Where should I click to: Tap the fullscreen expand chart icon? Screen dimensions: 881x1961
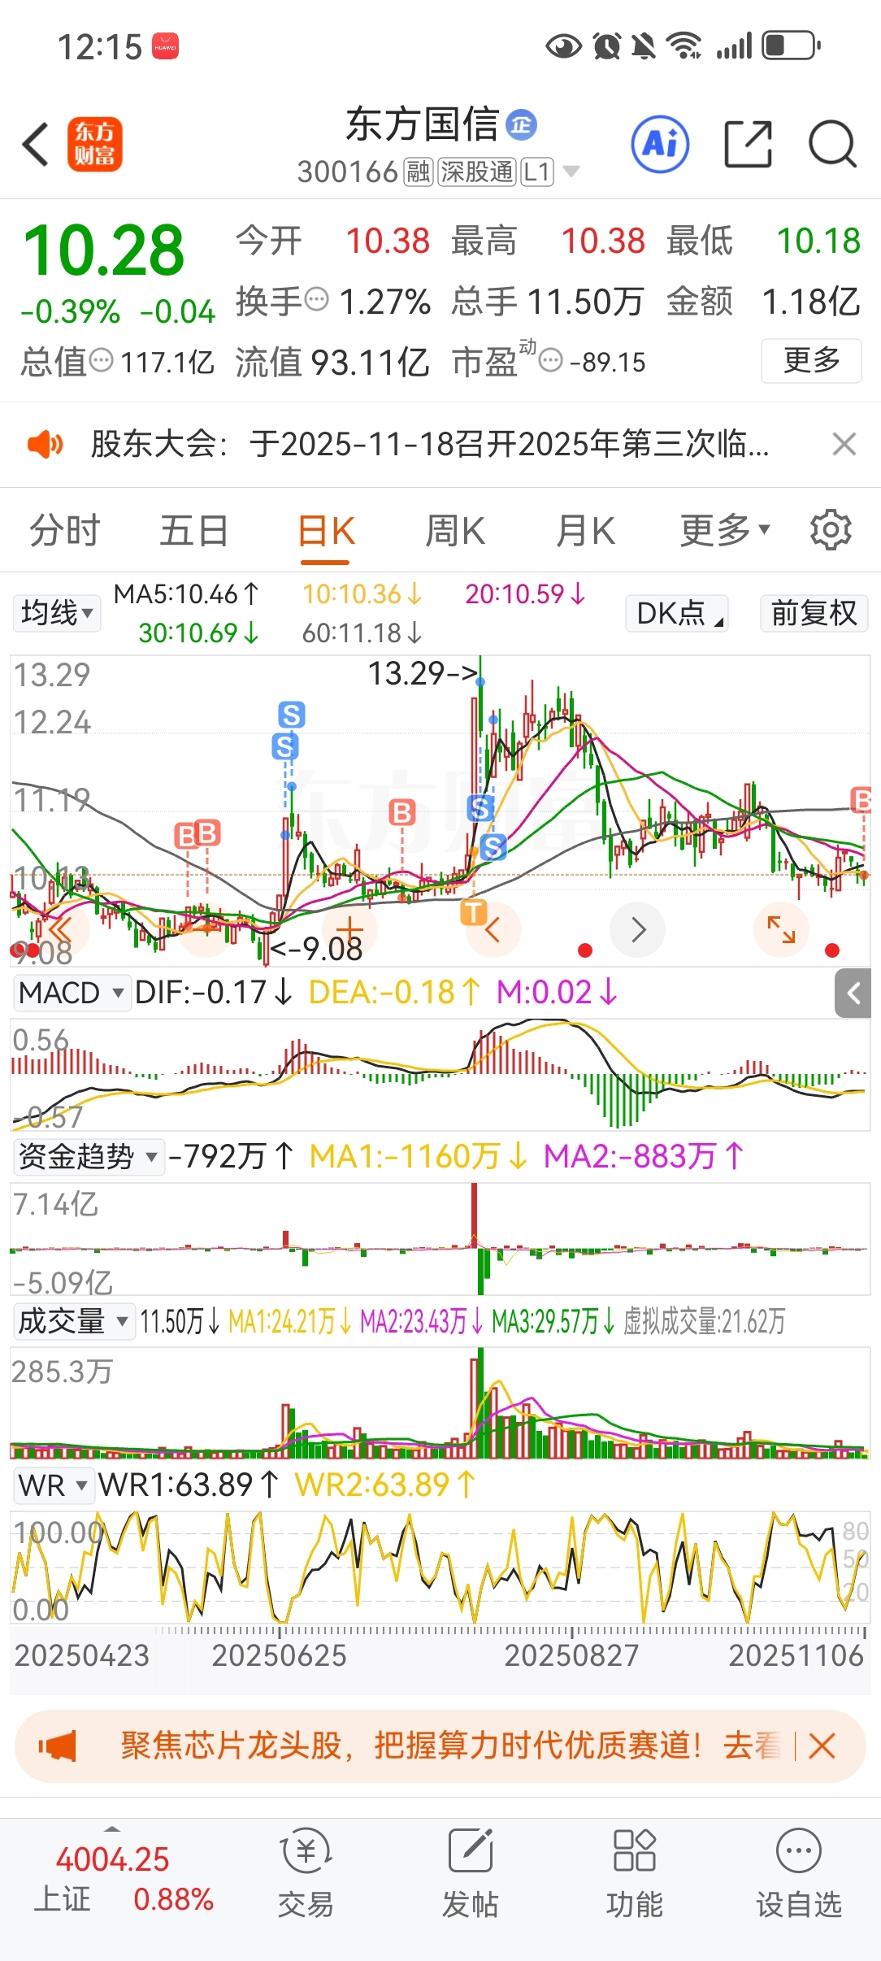click(x=781, y=929)
